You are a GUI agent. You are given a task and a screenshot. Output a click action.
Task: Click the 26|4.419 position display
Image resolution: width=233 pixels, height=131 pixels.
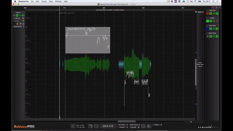coord(108,126)
